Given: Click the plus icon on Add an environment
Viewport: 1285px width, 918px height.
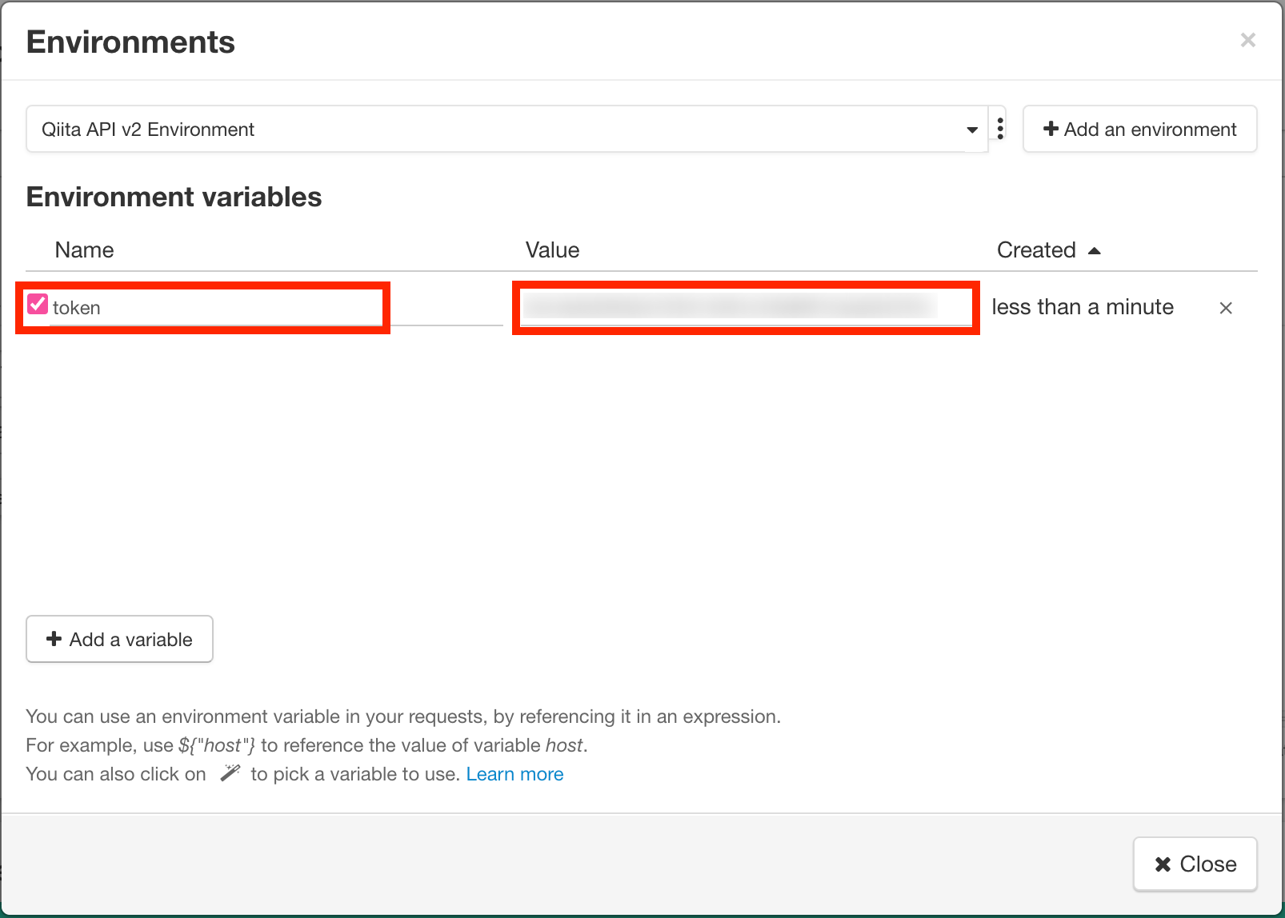Looking at the screenshot, I should (1051, 130).
